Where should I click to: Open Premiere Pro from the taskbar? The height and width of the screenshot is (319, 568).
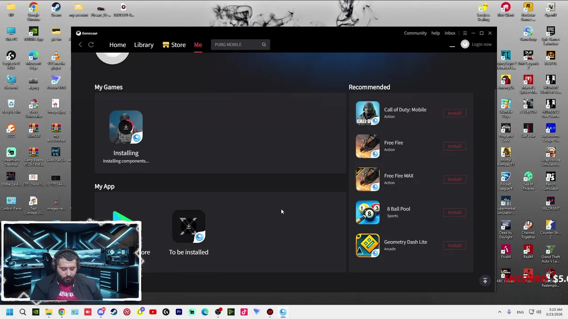pos(179,312)
